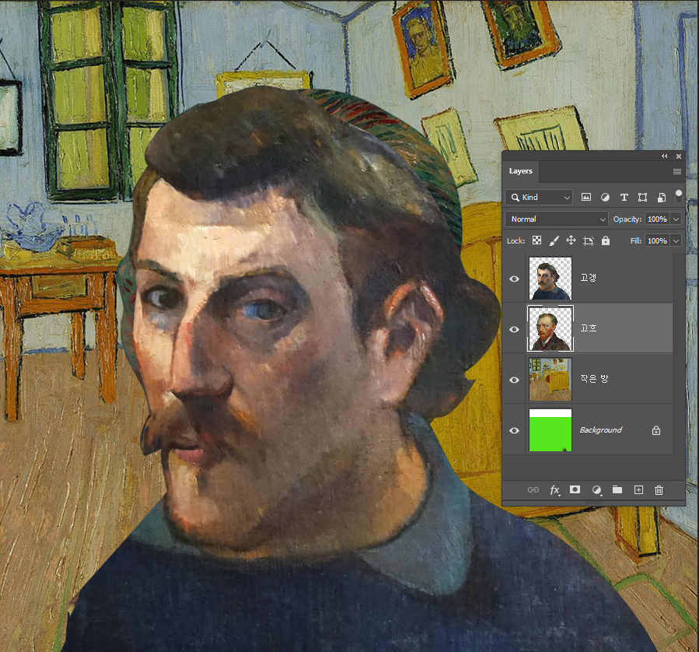
Task: Filter layers by pixel layer type
Action: 586,197
